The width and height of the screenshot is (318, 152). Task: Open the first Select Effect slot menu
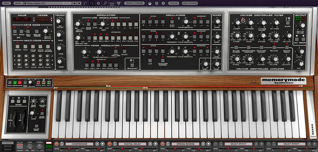click(238, 144)
